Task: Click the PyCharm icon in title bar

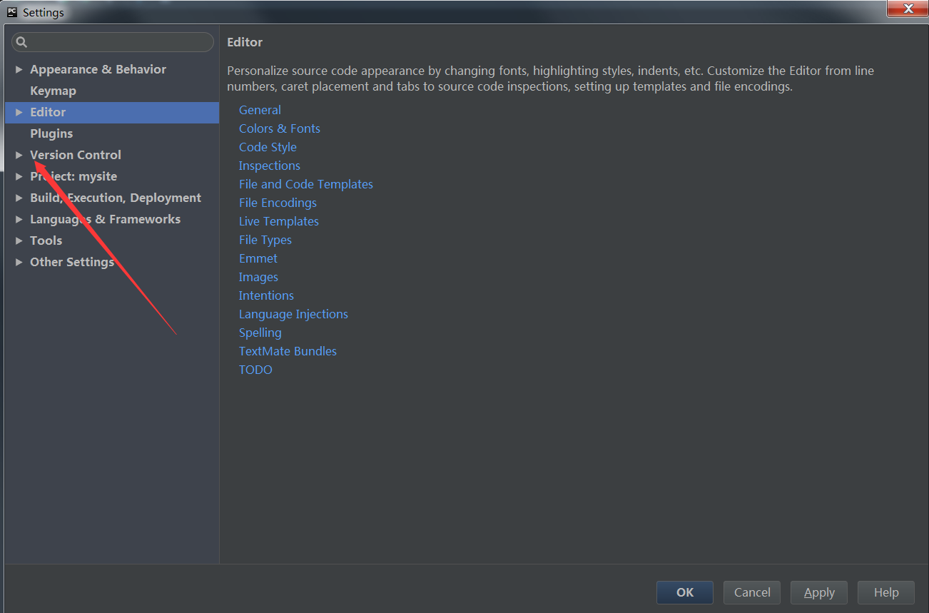Action: [x=12, y=12]
